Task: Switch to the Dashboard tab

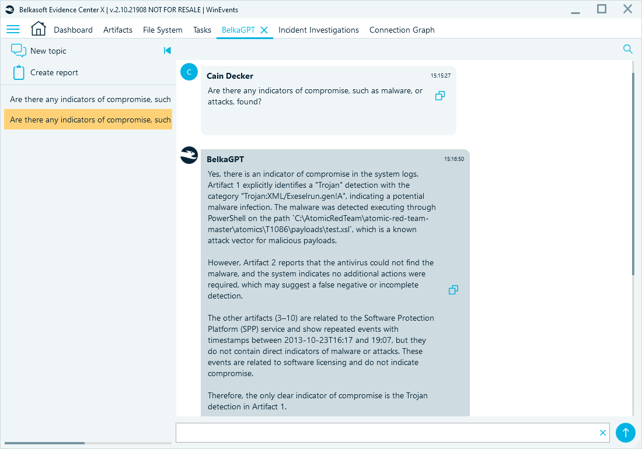Action: pos(73,30)
